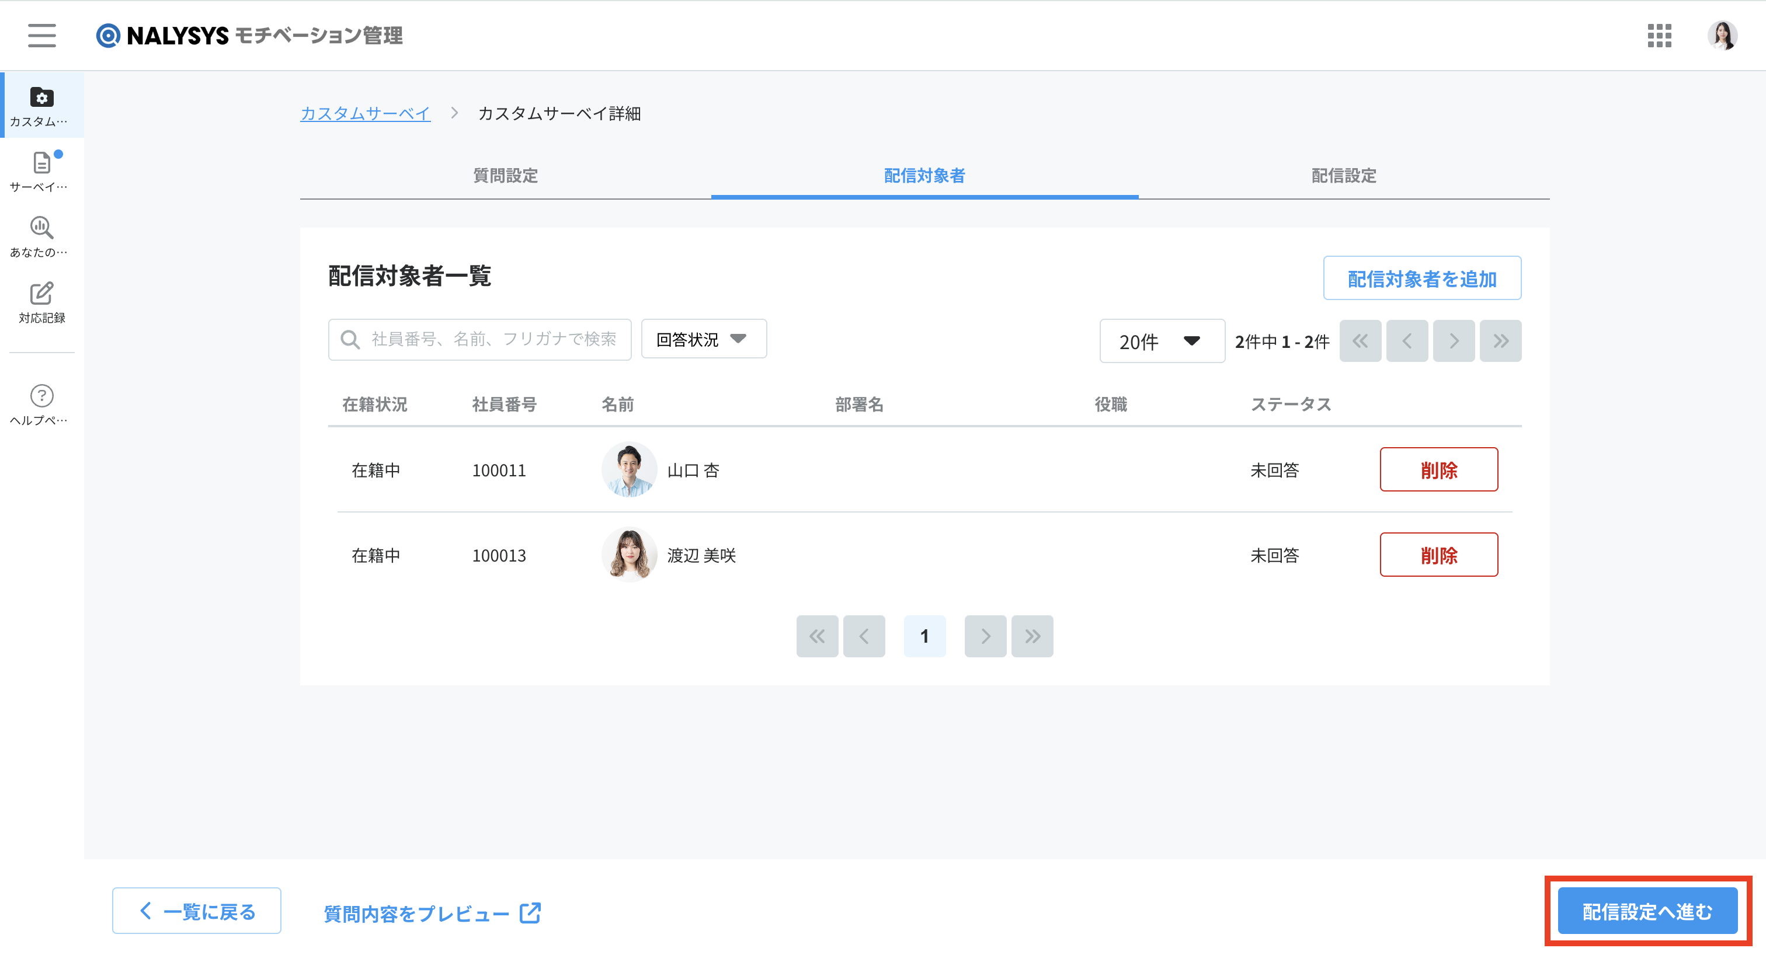Switch to 配信対象者 tab
The image size is (1766, 962).
click(924, 175)
